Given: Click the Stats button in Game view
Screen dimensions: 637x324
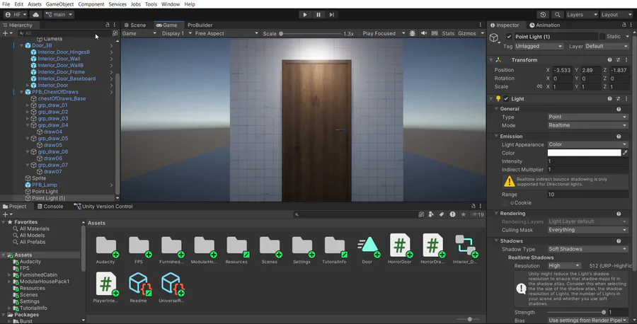Looking at the screenshot, I should (448, 33).
